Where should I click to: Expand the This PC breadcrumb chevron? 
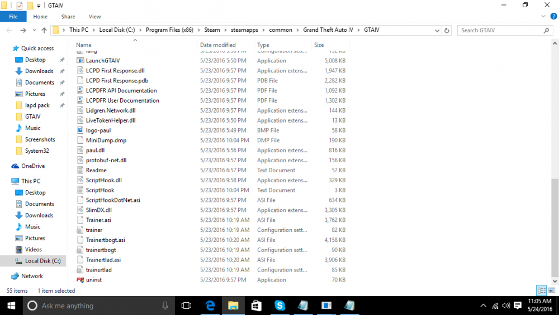tap(94, 30)
